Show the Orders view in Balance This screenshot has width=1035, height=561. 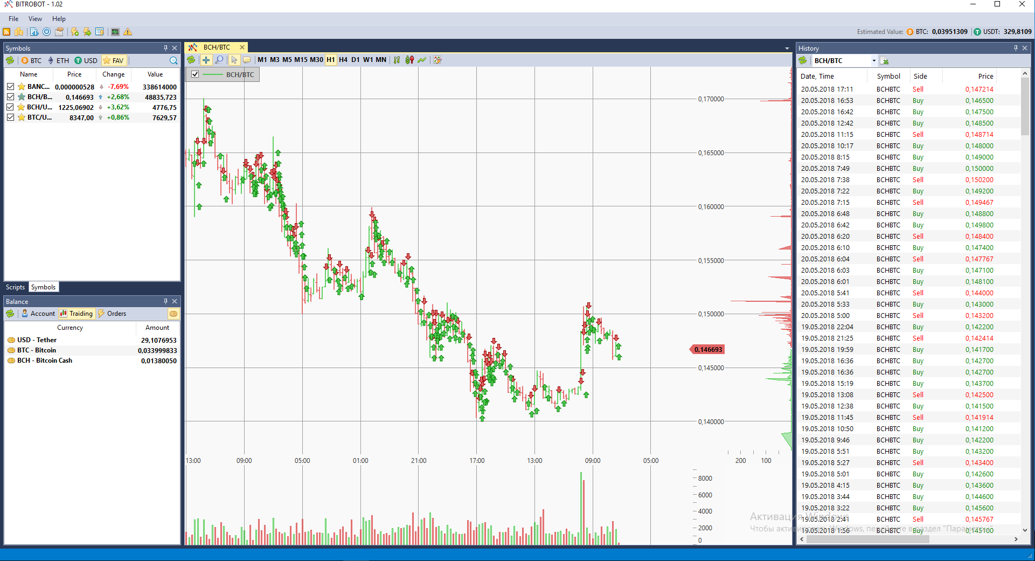pos(112,314)
